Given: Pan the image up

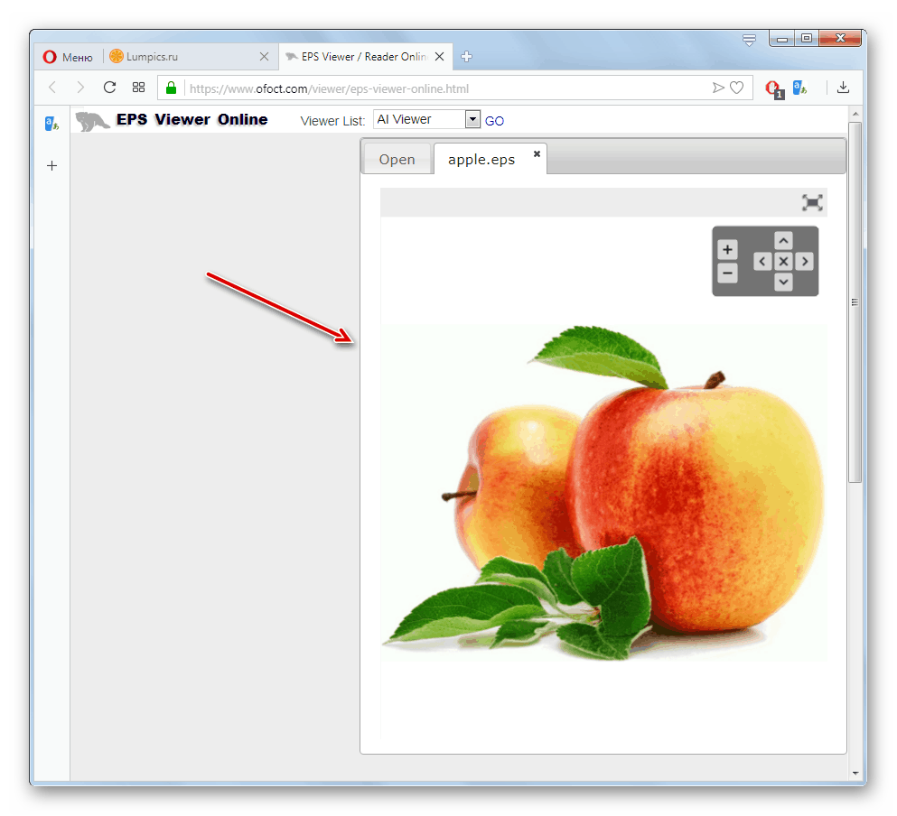Looking at the screenshot, I should tap(784, 240).
